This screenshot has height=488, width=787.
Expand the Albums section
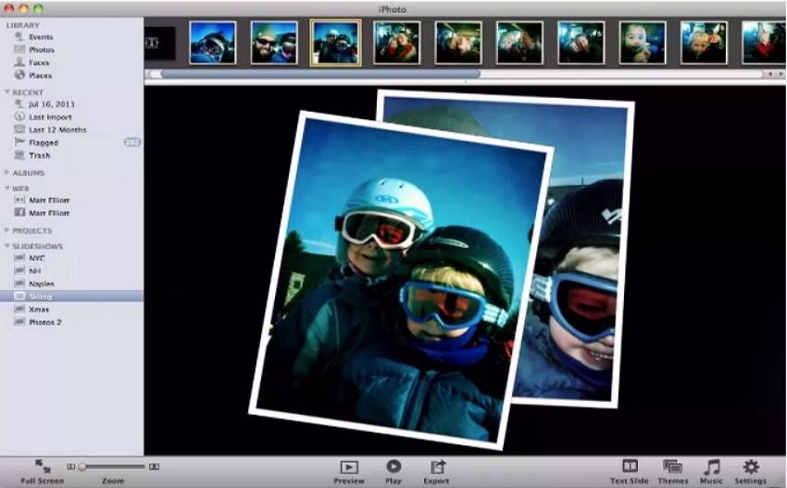(7, 172)
